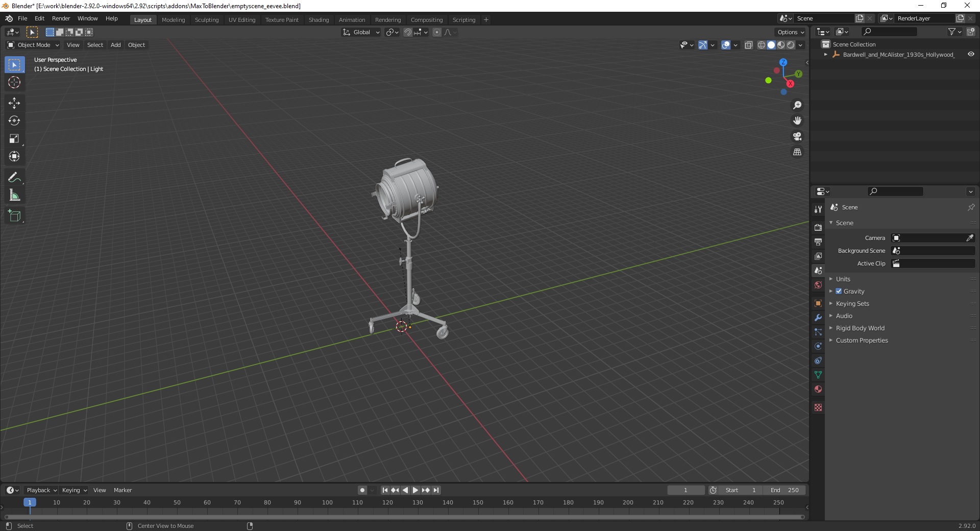Click the outliner search field
The width and height of the screenshot is (980, 531).
point(889,32)
